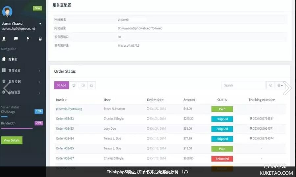The image size is (296, 177).
Task: Click tracking number CGX0089734531
Action: 263,119
